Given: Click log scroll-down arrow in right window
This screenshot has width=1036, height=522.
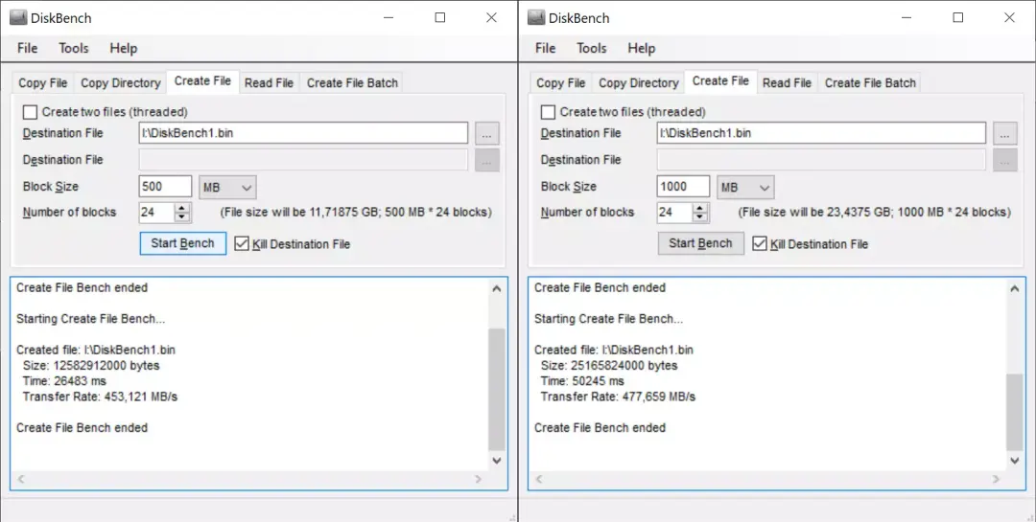Looking at the screenshot, I should coord(1015,461).
